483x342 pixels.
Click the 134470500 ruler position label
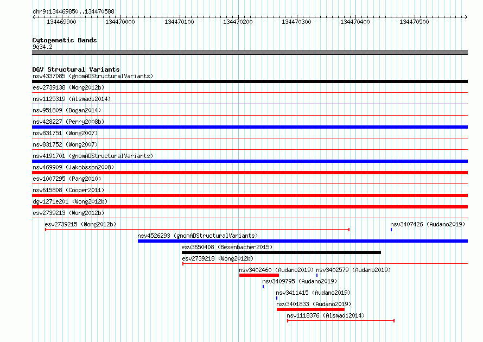(x=414, y=22)
